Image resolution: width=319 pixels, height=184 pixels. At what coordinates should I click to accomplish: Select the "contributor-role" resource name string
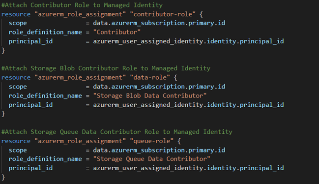[163, 14]
